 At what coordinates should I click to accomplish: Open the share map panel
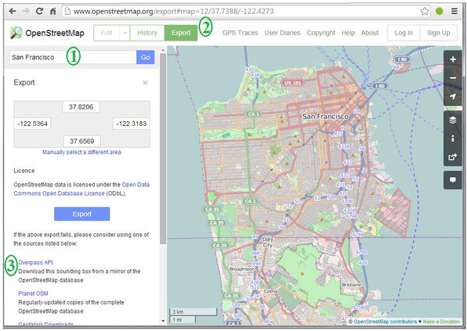coord(453,157)
